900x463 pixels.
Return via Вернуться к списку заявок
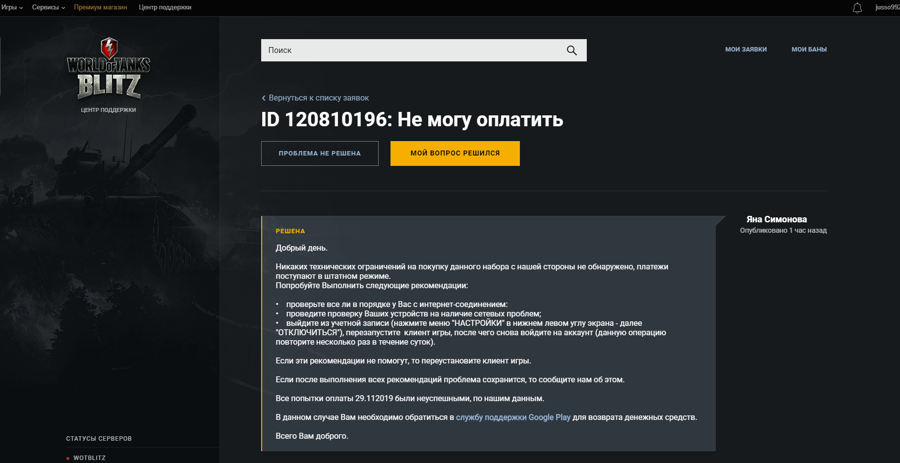pyautogui.click(x=315, y=98)
